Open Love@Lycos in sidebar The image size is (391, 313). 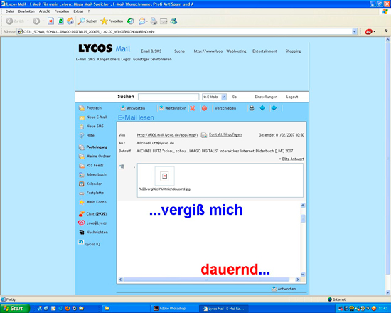click(x=92, y=223)
